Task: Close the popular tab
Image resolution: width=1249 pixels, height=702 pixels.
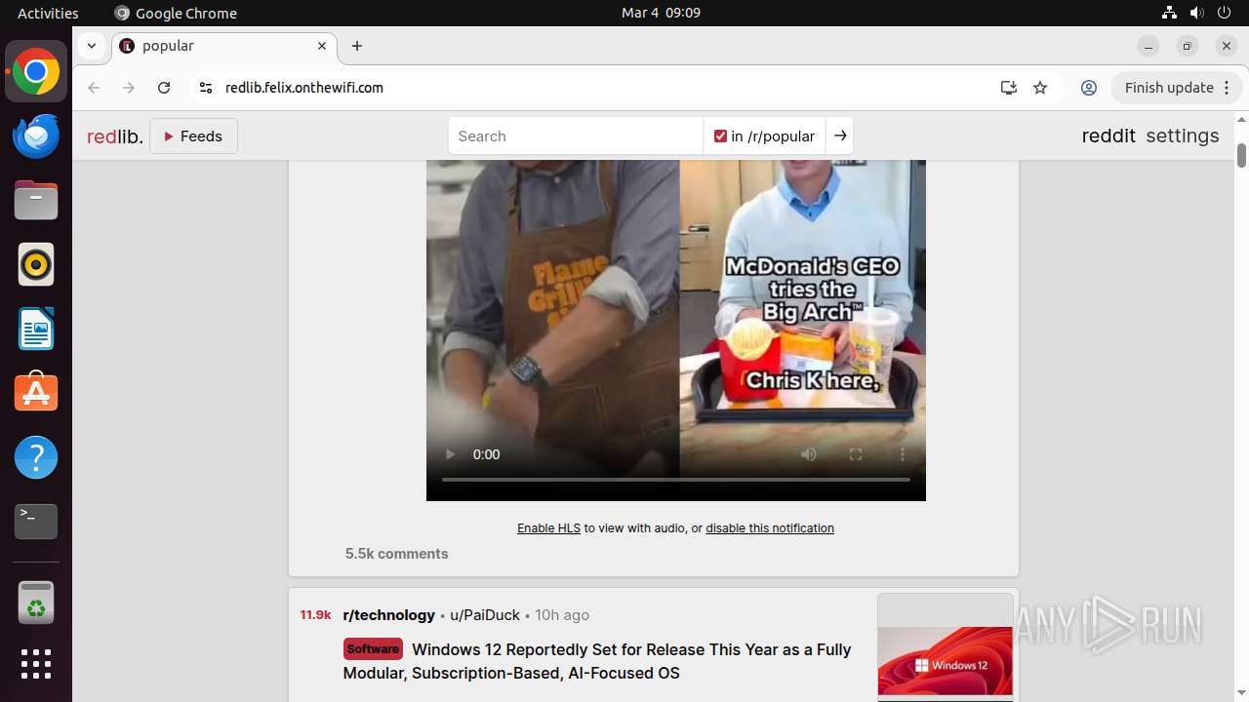Action: point(322,46)
